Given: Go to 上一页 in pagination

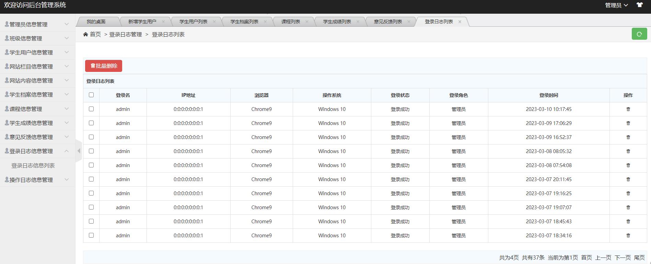Looking at the screenshot, I should click(603, 257).
